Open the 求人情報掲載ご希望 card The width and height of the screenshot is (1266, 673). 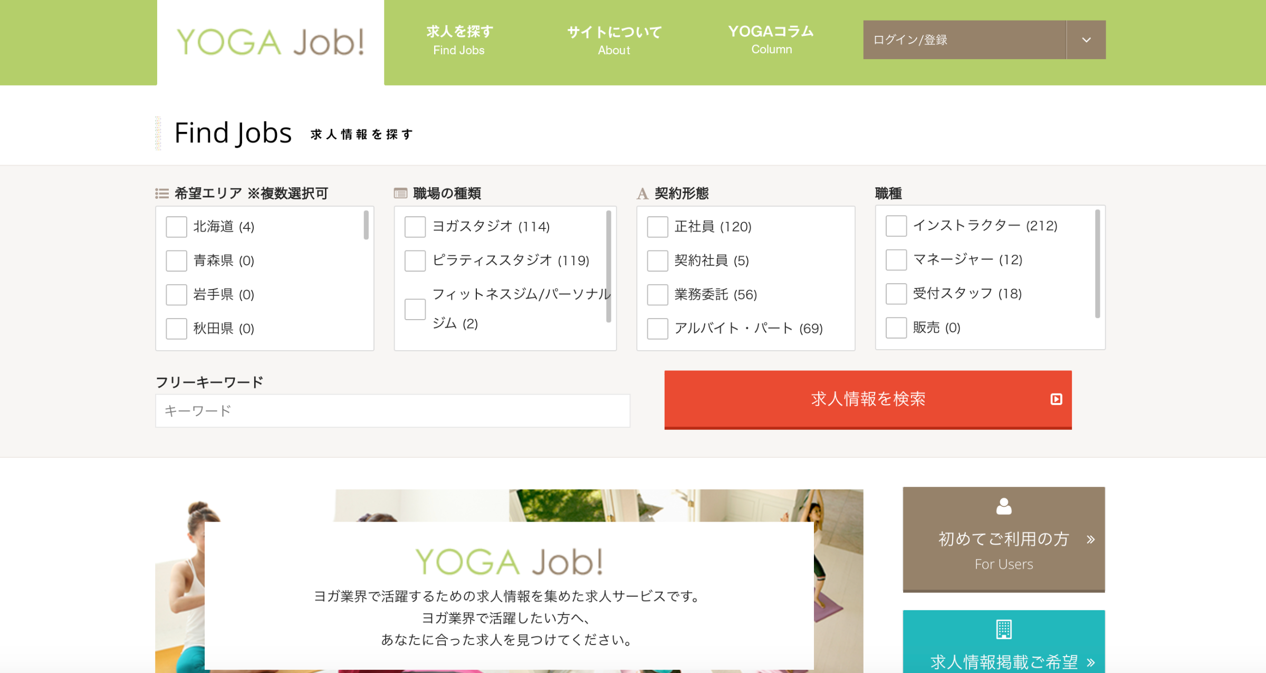pyautogui.click(x=1004, y=641)
